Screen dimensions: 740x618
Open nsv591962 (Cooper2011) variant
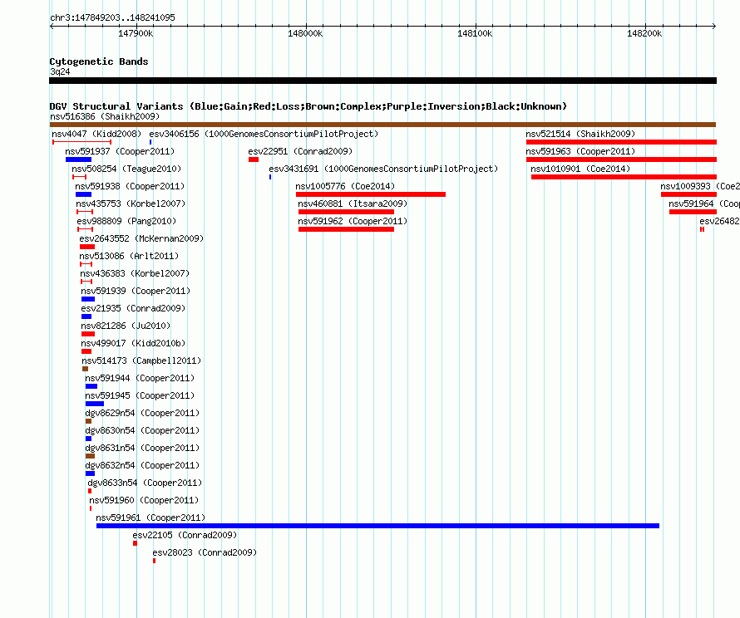[x=353, y=221]
